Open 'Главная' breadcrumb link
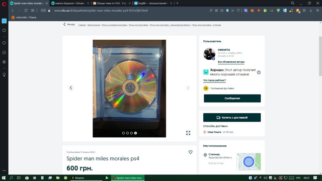The height and width of the screenshot is (181, 322). 82,25
